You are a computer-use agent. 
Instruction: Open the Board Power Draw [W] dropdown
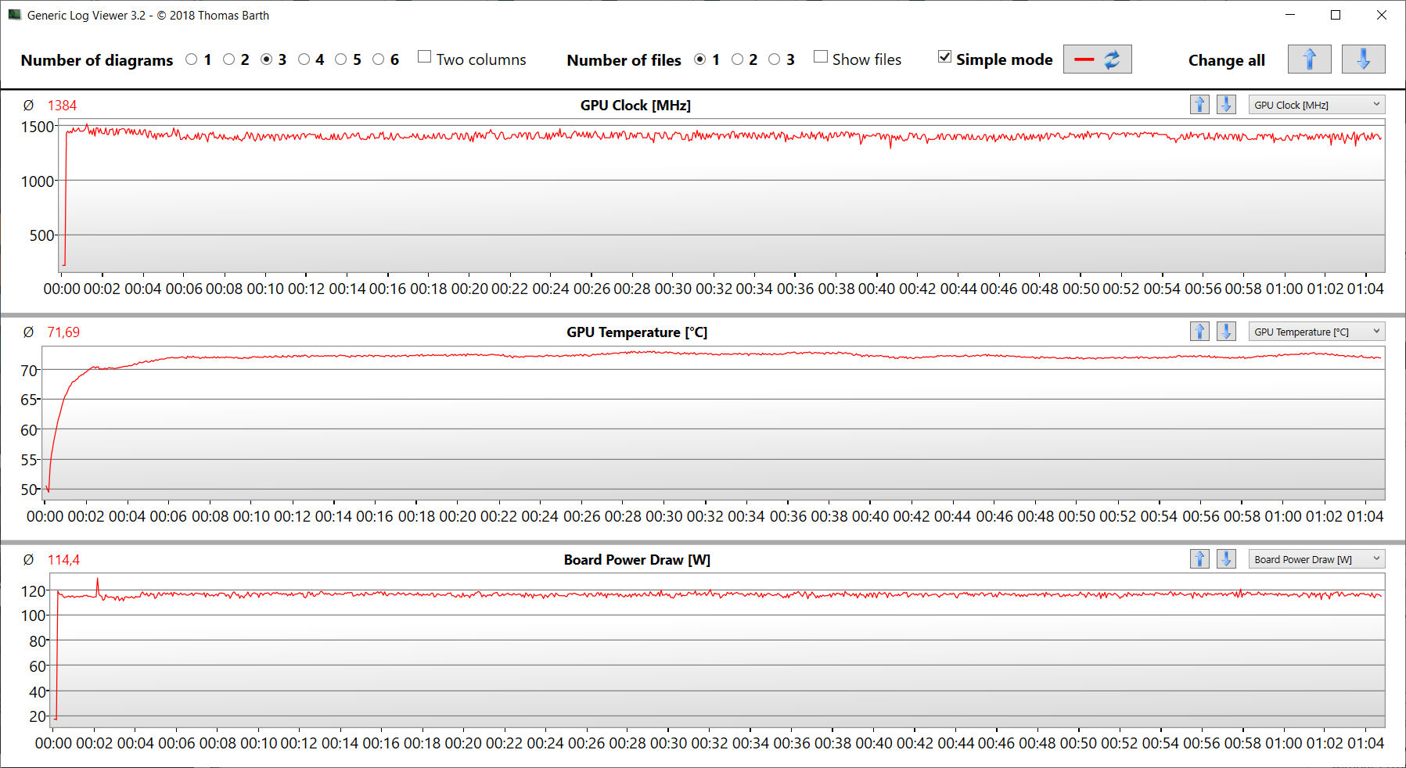pyautogui.click(x=1317, y=559)
